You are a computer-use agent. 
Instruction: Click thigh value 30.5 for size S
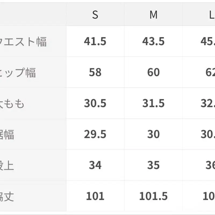click(x=95, y=103)
